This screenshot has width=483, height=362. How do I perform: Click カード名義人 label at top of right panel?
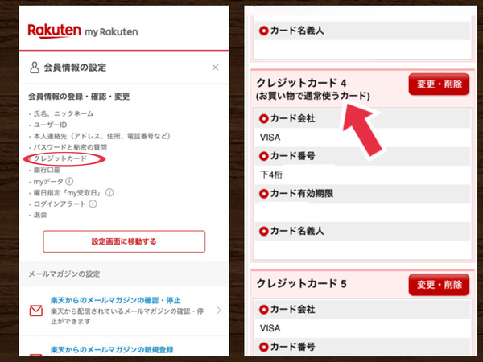click(x=297, y=31)
